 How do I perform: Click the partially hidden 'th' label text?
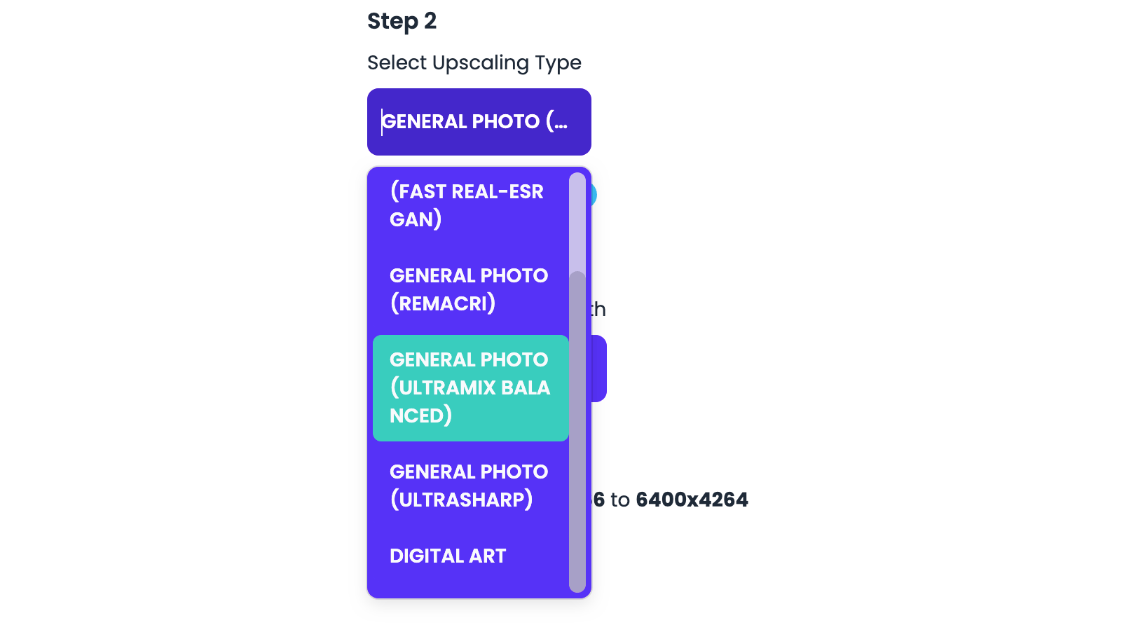(598, 309)
